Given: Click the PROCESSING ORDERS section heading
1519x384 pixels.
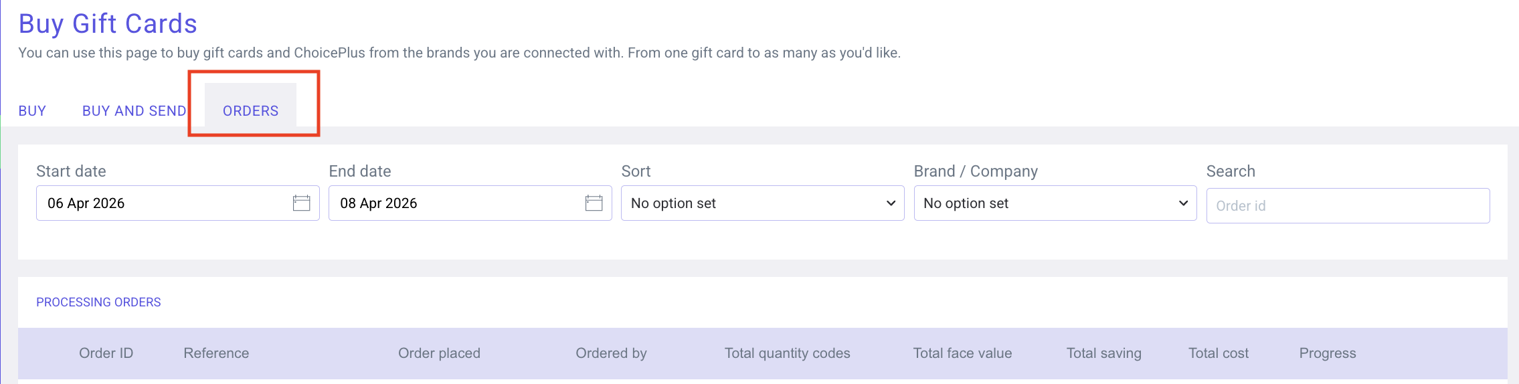Looking at the screenshot, I should click(x=98, y=302).
